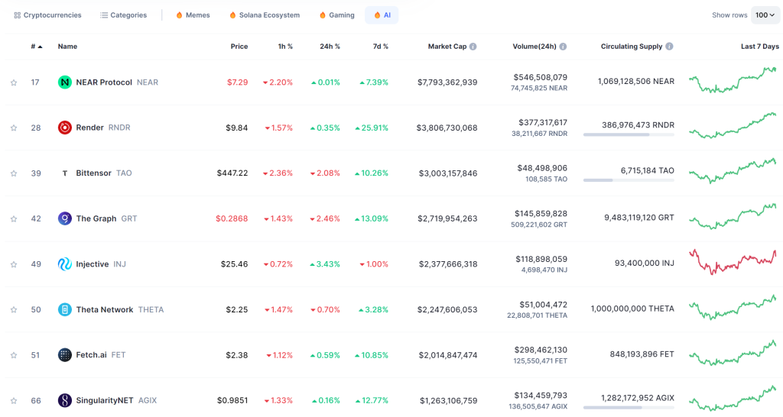The image size is (783, 417).
Task: Click the Volume(24h) info icon
Action: pos(563,47)
